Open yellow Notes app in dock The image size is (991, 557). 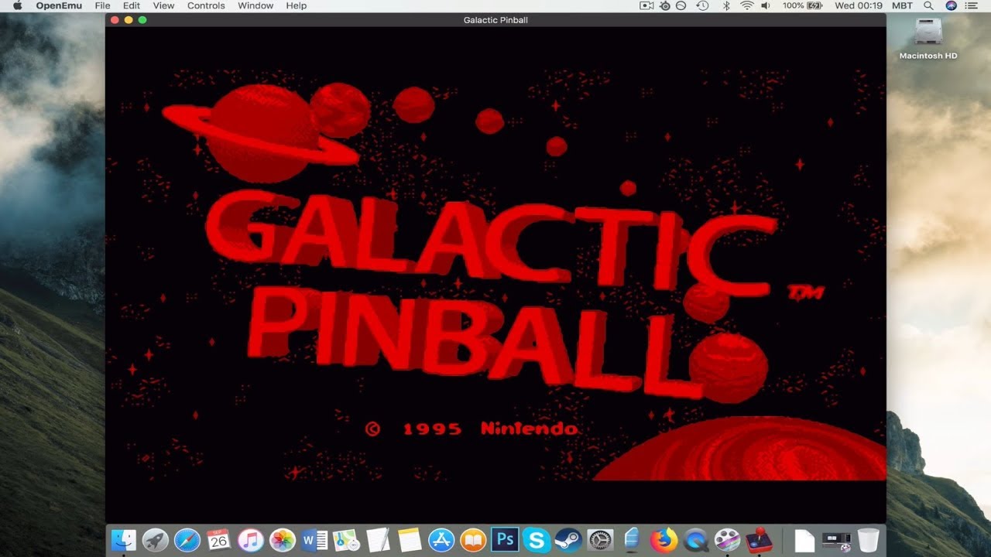(410, 540)
